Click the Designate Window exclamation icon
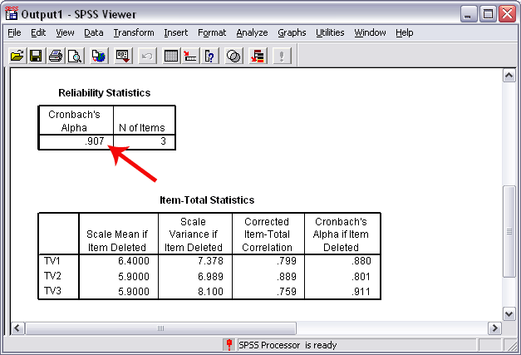The height and width of the screenshot is (355, 521). [282, 56]
